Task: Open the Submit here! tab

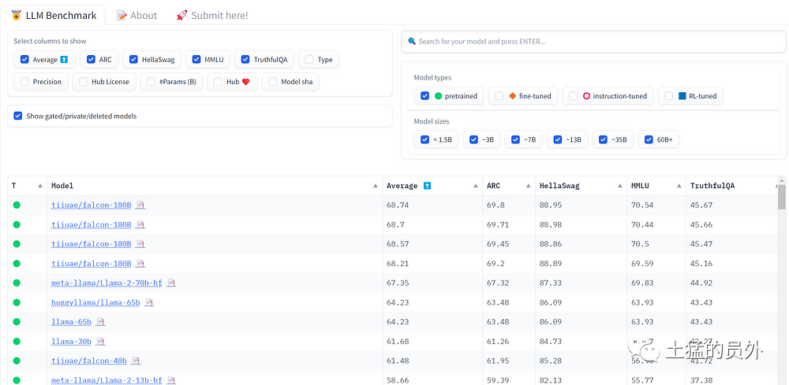Action: coord(211,16)
